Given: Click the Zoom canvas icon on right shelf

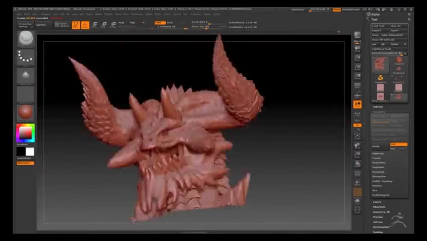Looking at the screenshot, I should (358, 58).
